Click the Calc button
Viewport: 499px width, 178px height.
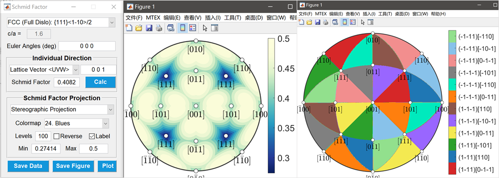click(100, 82)
